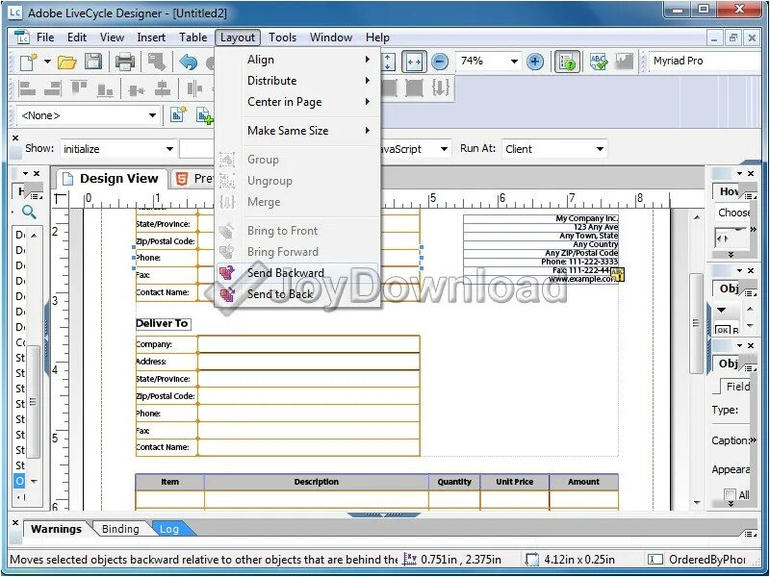770x577 pixels.
Task: Switch to the Log tab at the bottom
Action: [x=170, y=528]
